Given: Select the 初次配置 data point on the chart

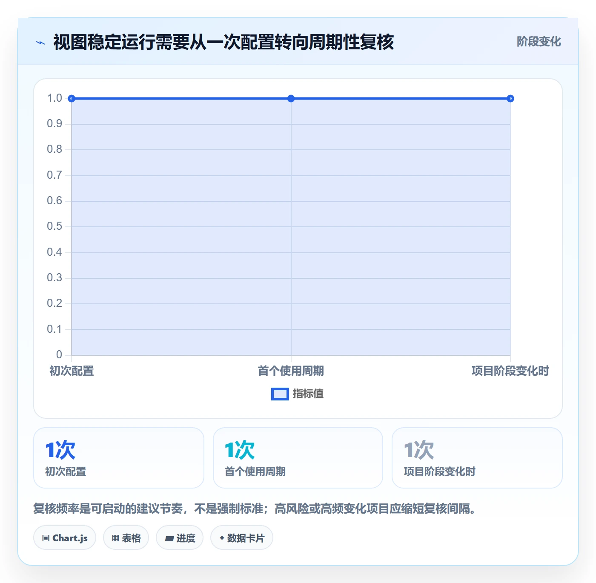Looking at the screenshot, I should (x=72, y=99).
